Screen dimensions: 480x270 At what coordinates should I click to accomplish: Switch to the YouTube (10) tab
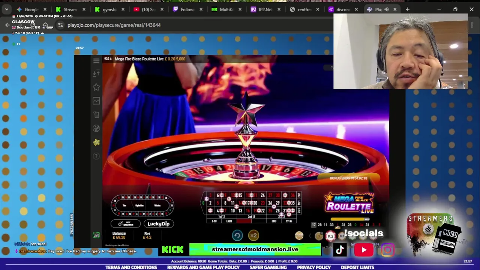coord(148,9)
